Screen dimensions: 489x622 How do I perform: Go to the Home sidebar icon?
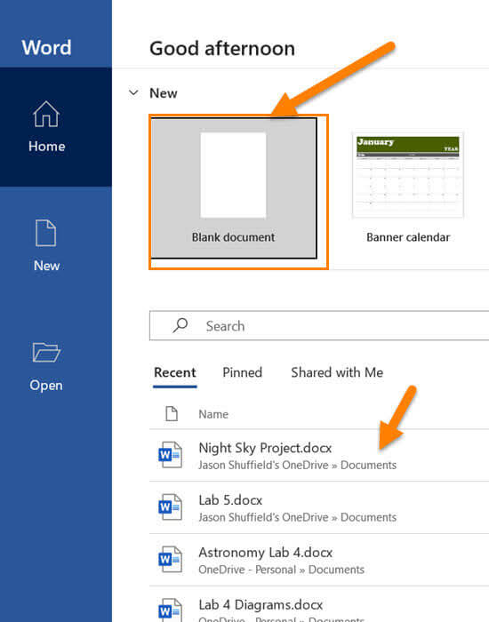point(46,115)
